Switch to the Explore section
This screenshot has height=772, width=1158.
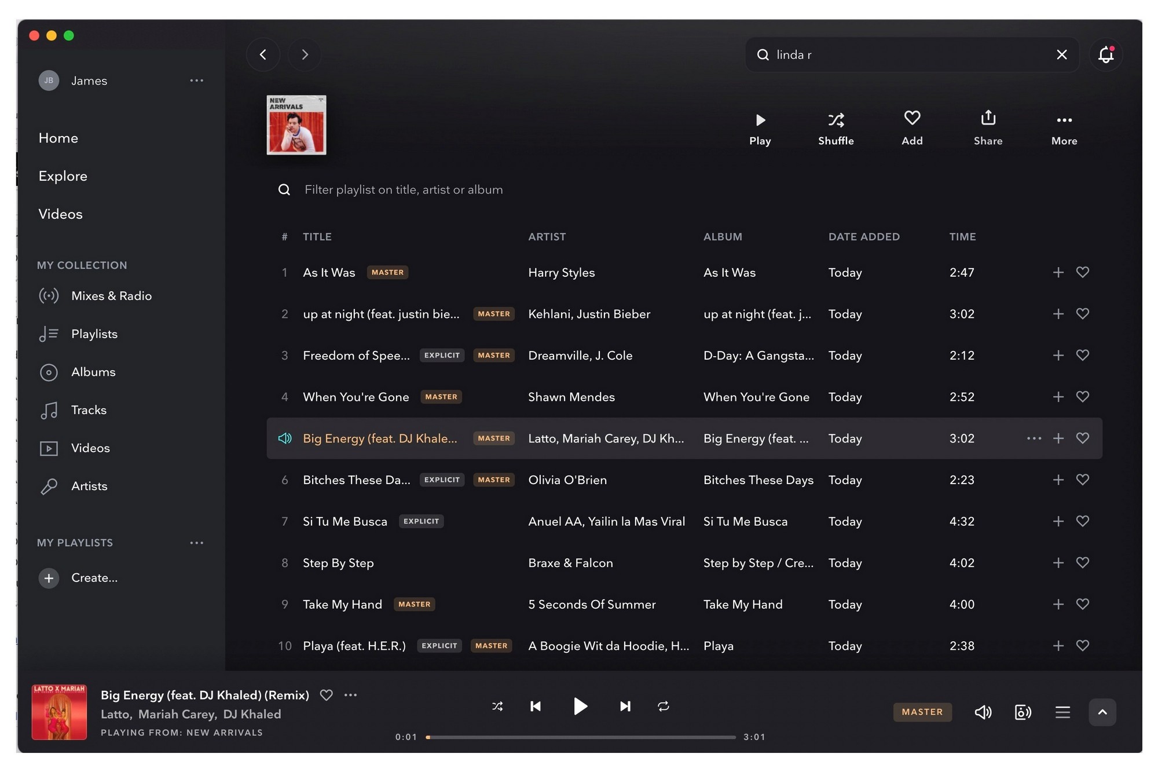[63, 176]
